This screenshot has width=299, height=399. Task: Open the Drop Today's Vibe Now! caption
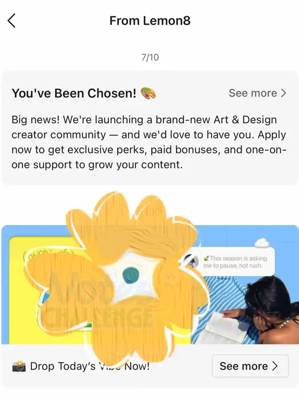[x=90, y=366]
